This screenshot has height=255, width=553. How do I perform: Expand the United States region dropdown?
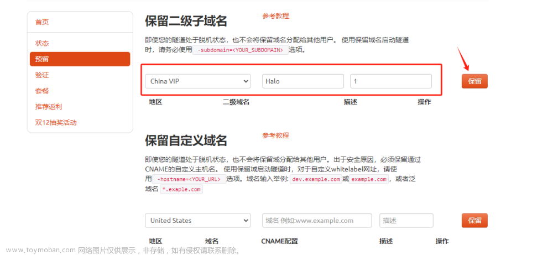point(198,221)
